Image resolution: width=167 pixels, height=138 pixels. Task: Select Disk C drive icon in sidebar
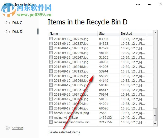pyautogui.click(x=8, y=23)
